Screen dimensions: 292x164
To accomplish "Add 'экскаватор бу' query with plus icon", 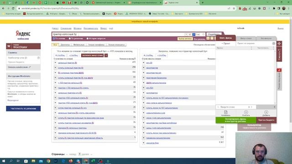I will pos(144,143).
